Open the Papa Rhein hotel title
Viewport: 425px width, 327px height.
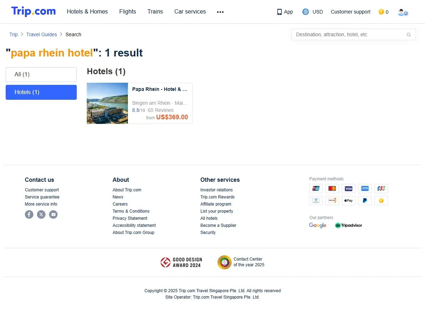click(x=160, y=89)
